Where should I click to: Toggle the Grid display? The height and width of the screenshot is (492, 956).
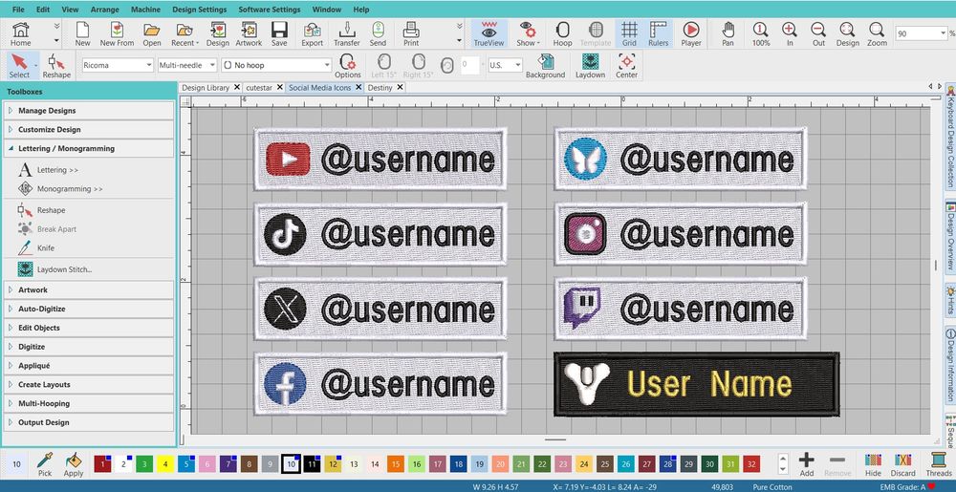[629, 34]
